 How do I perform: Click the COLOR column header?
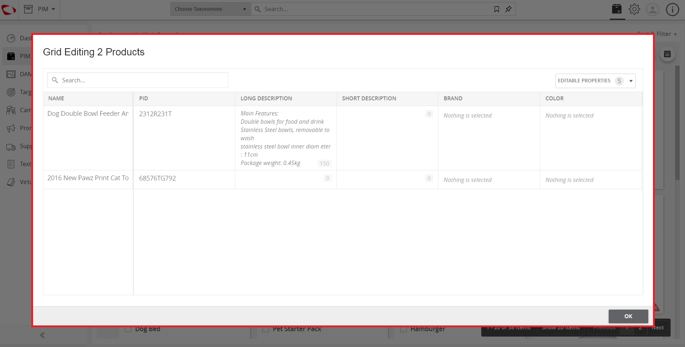(591, 99)
